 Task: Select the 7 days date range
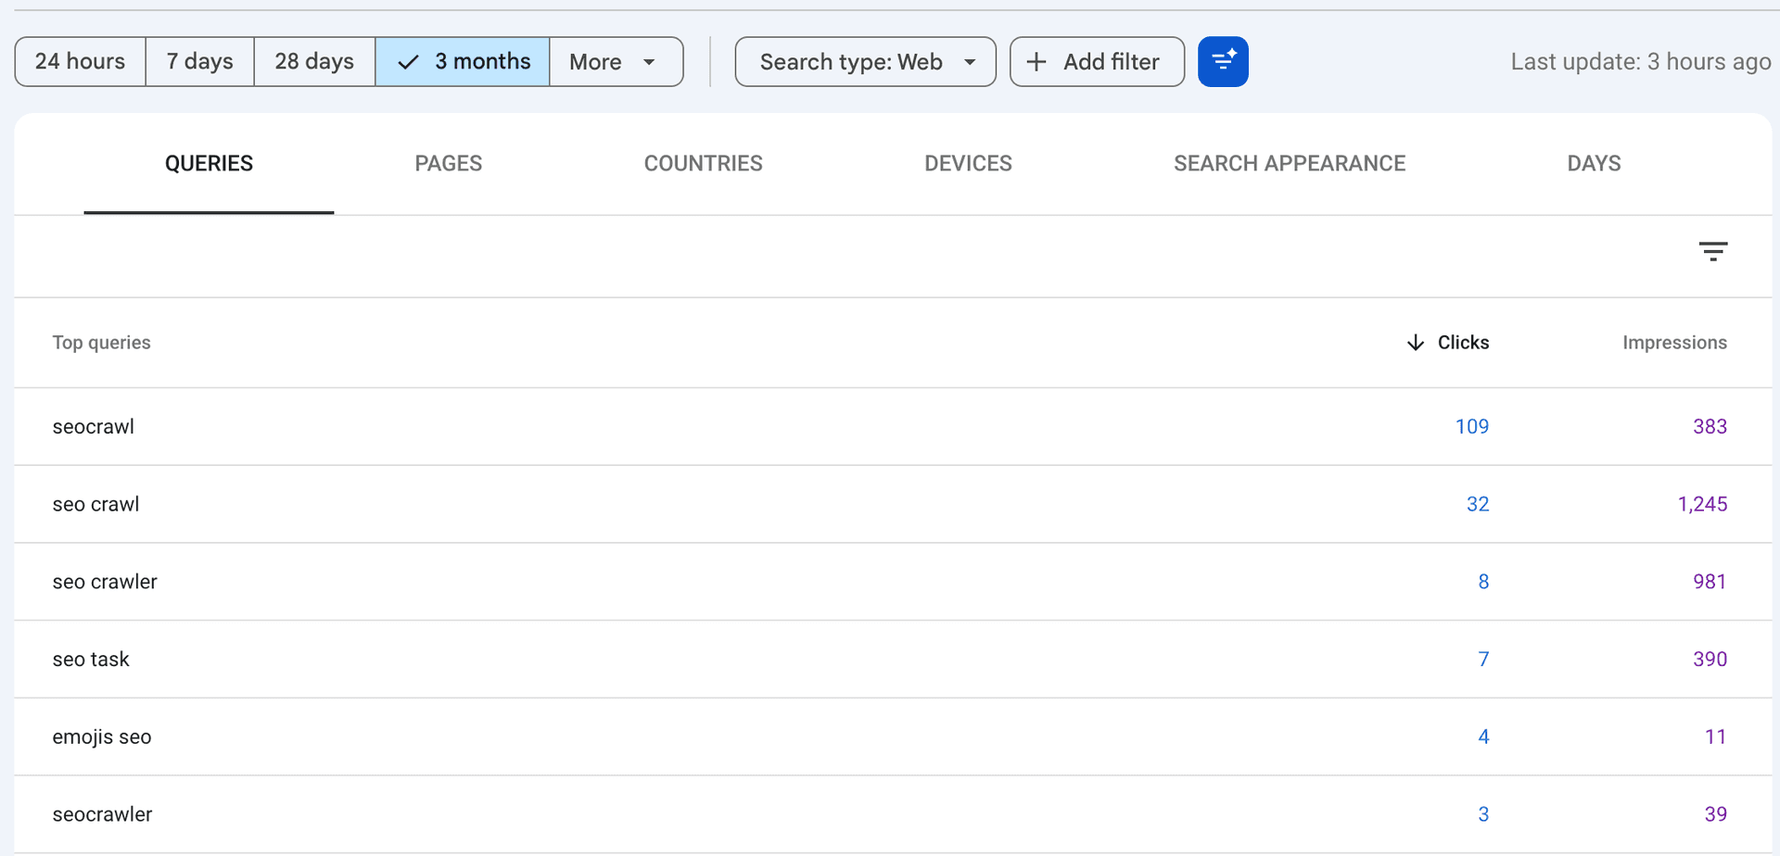200,62
